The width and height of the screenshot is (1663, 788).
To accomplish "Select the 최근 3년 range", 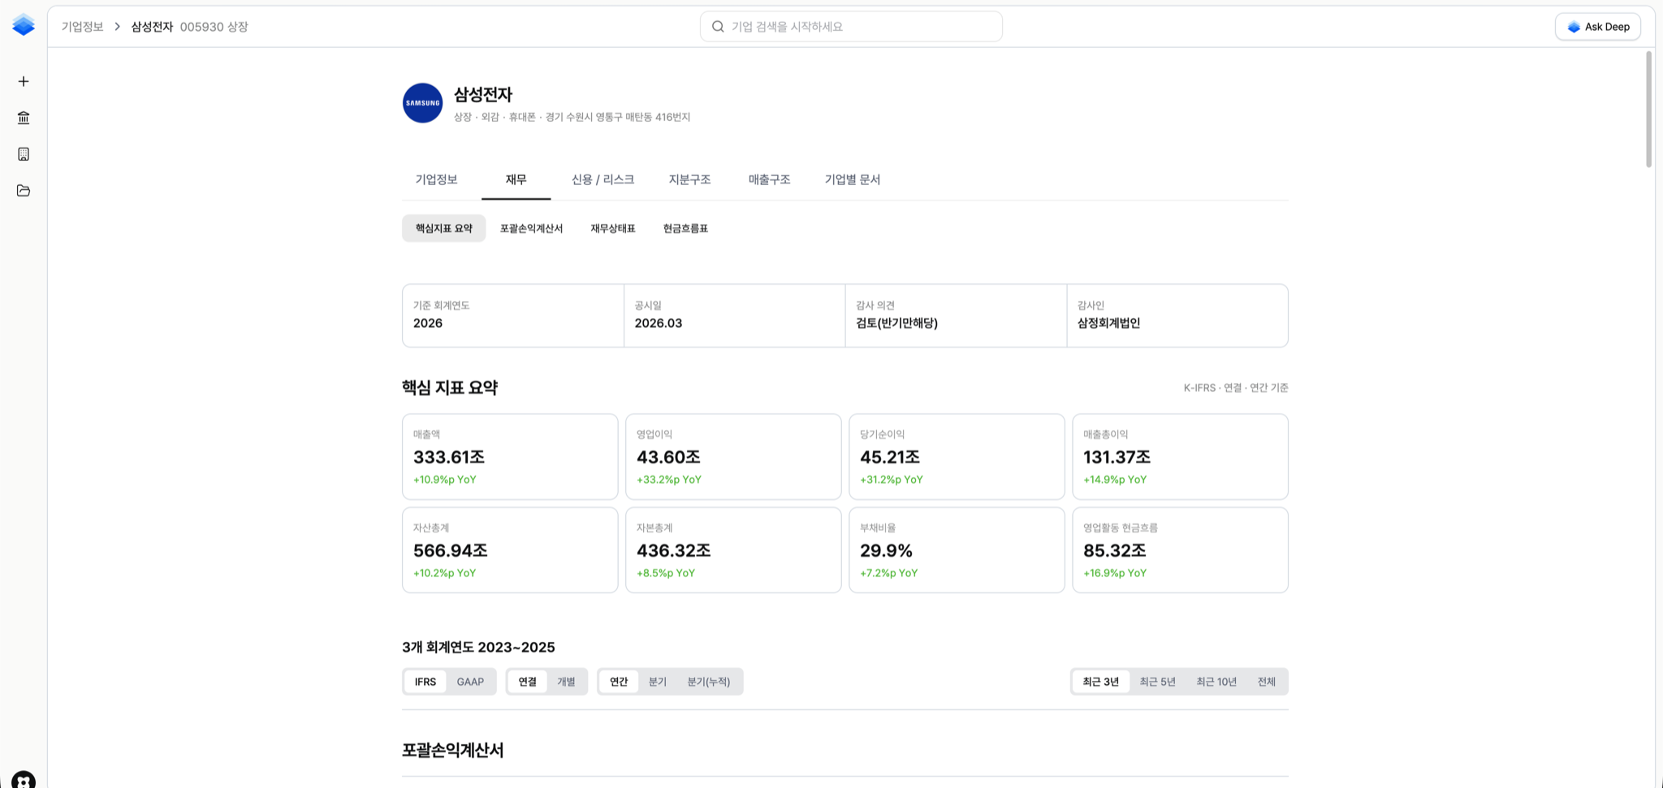I will coord(1101,682).
